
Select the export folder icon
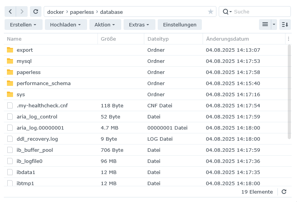[x=10, y=50]
